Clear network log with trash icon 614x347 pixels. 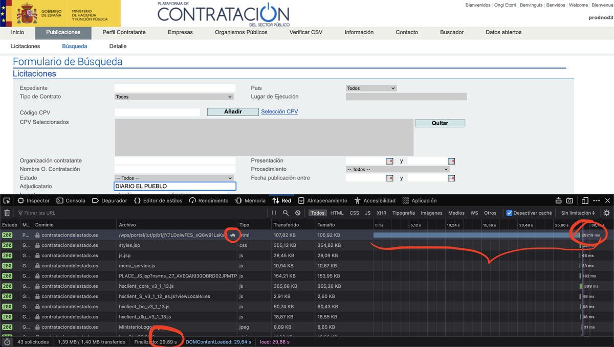[x=7, y=213]
